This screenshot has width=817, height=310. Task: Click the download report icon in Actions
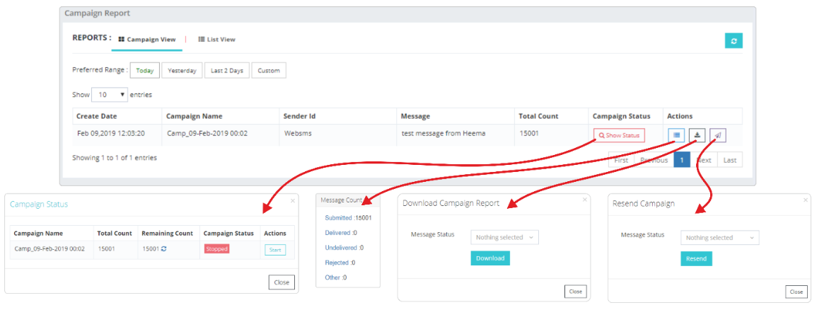[697, 135]
